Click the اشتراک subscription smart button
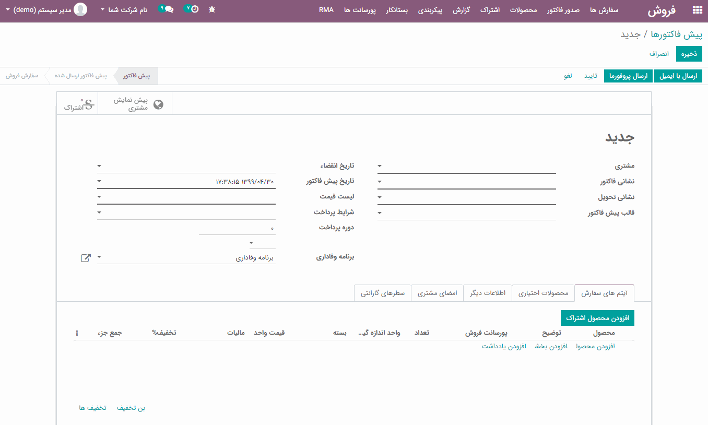Image resolution: width=708 pixels, height=425 pixels. pyautogui.click(x=77, y=103)
